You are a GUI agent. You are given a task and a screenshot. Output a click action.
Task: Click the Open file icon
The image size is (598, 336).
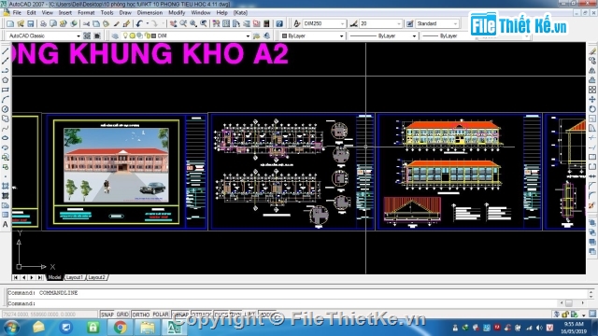(21, 23)
